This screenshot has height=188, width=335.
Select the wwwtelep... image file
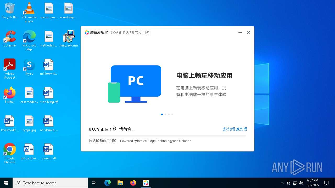[68, 11]
